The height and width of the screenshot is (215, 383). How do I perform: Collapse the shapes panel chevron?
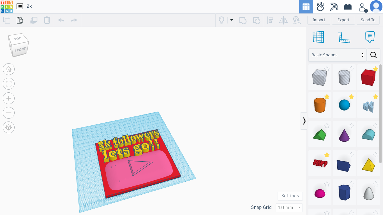(x=304, y=121)
